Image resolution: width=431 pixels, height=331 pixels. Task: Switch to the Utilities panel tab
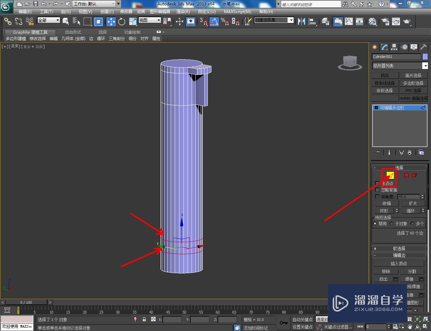(424, 47)
